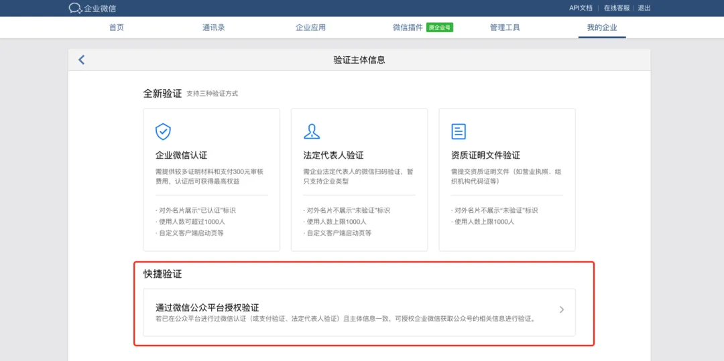Choose the 企业微信认证 card title
The height and width of the screenshot is (361, 724).
click(181, 155)
